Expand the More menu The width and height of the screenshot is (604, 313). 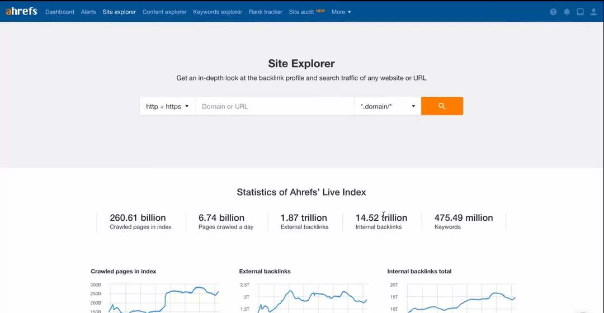341,12
